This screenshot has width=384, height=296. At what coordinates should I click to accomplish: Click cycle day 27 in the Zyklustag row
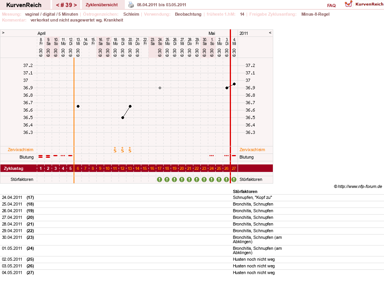pyautogui.click(x=234, y=169)
